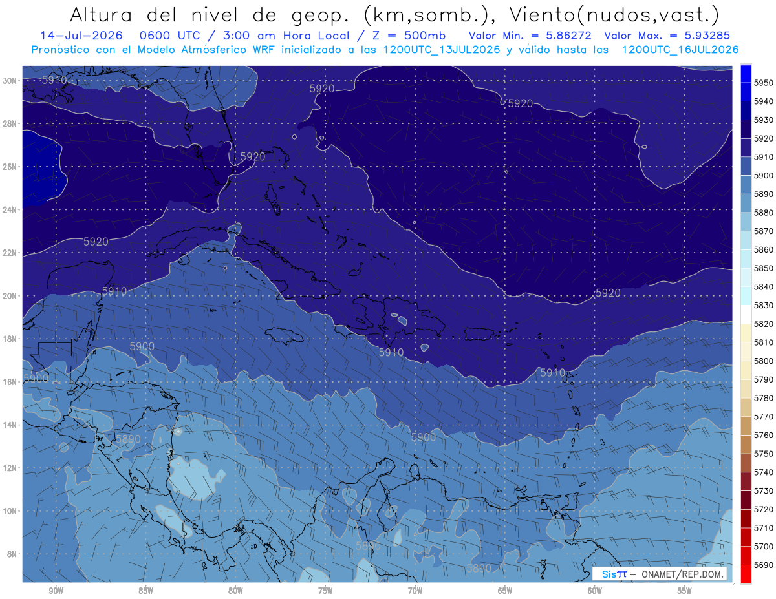Click the '5930' colorbar value
This screenshot has width=776, height=599.
coord(764,120)
